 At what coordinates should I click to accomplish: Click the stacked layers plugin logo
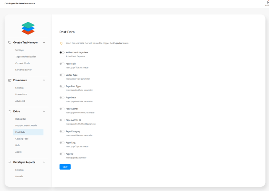[x=28, y=28]
